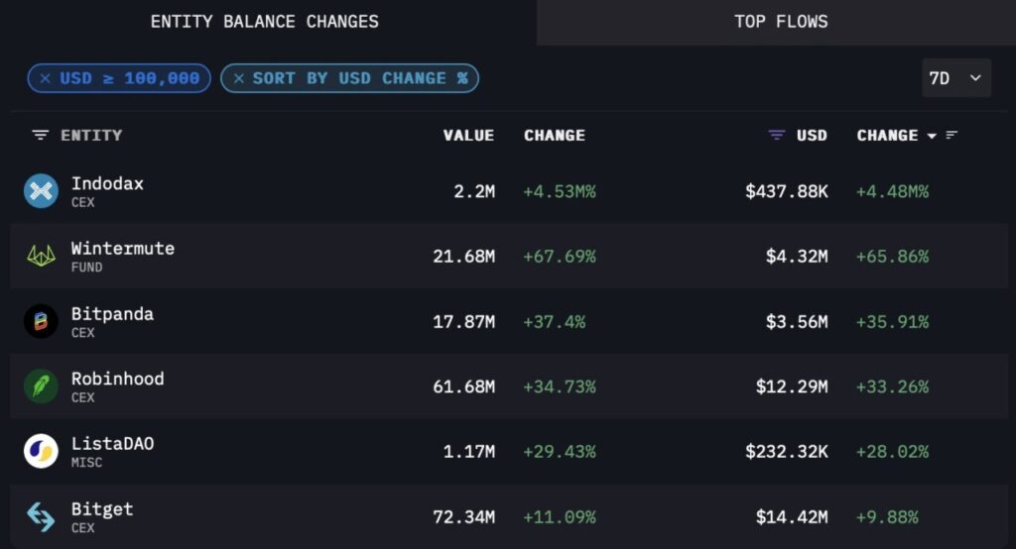This screenshot has width=1016, height=549.
Task: Click the Bitget arrows logo icon
Action: (x=41, y=516)
